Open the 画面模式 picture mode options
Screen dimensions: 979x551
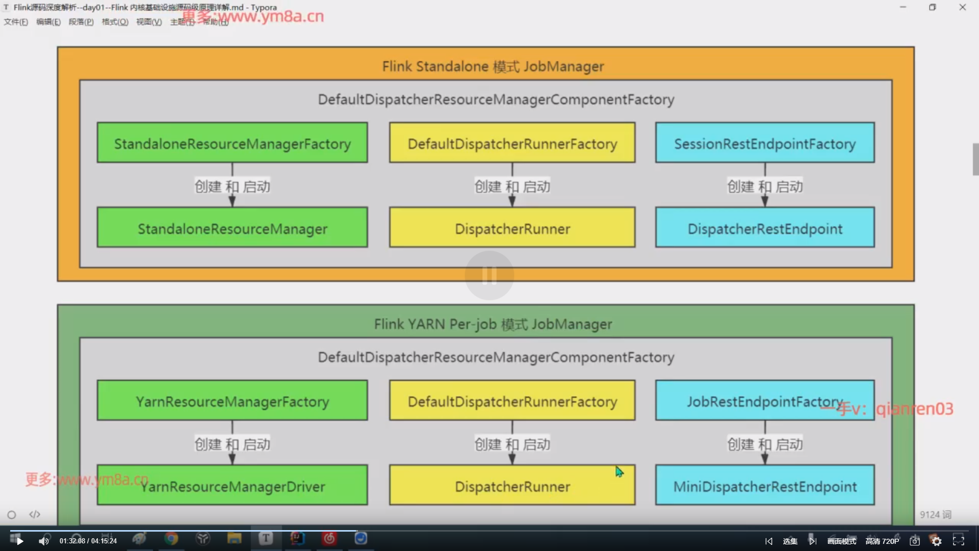point(841,541)
